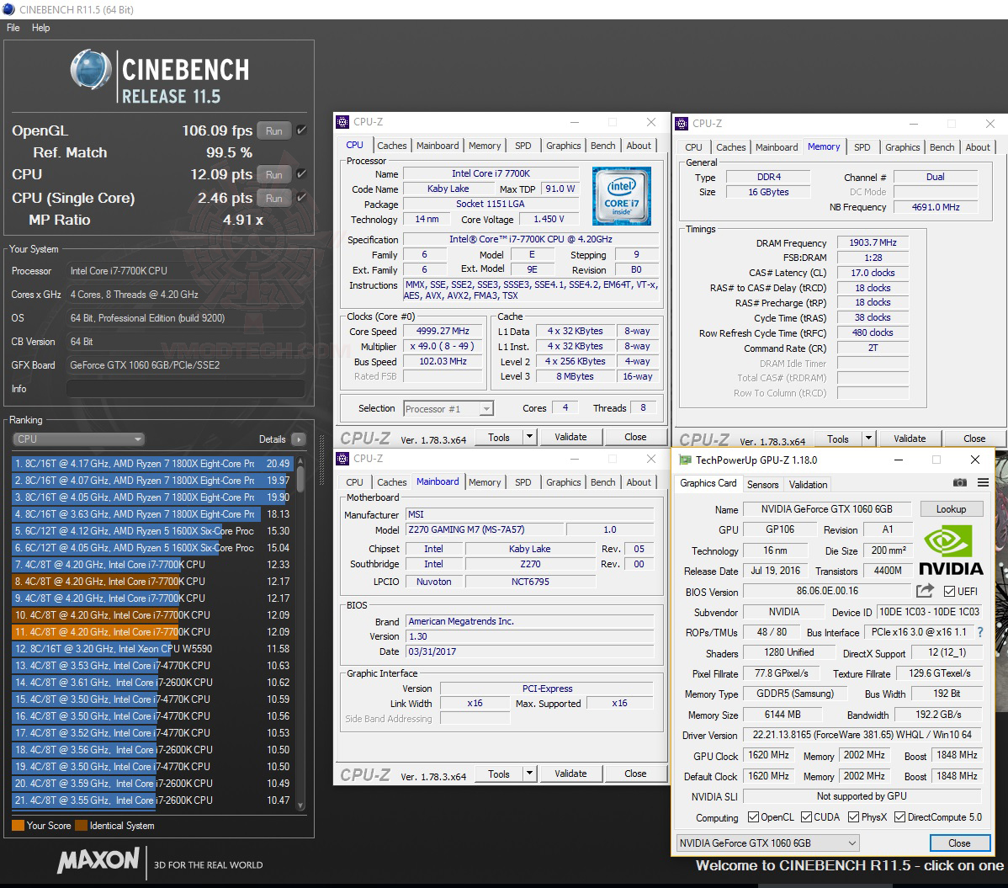Click the Info input field in Cinebench
The height and width of the screenshot is (888, 1008).
tap(186, 389)
